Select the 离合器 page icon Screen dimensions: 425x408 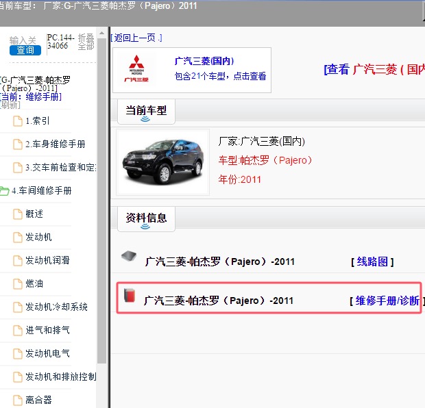coord(18,400)
